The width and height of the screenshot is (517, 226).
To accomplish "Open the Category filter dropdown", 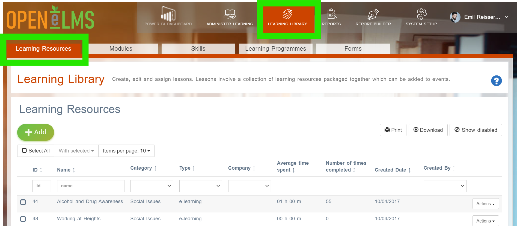I will (x=152, y=186).
